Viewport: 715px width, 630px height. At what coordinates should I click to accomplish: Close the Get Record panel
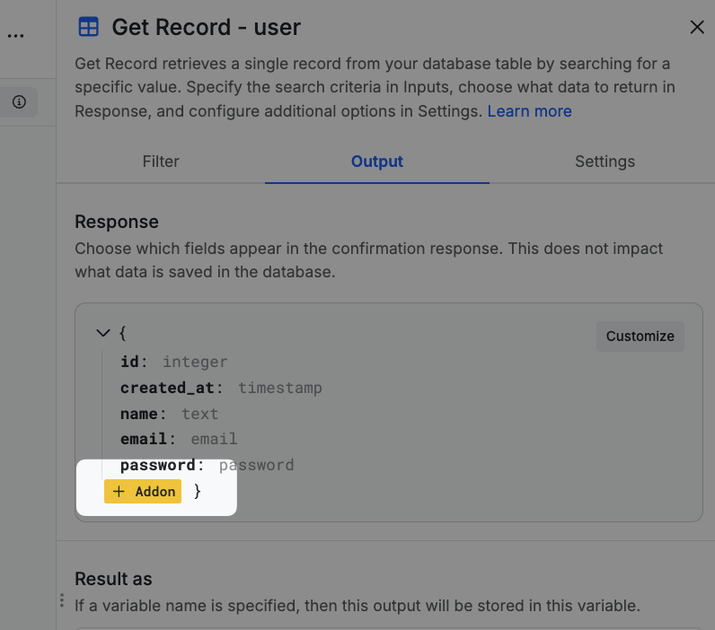(x=697, y=27)
